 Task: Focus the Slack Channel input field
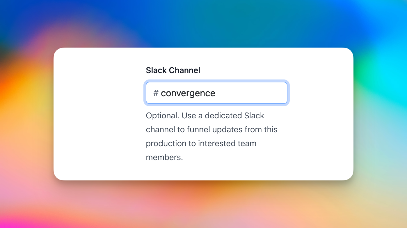(216, 93)
